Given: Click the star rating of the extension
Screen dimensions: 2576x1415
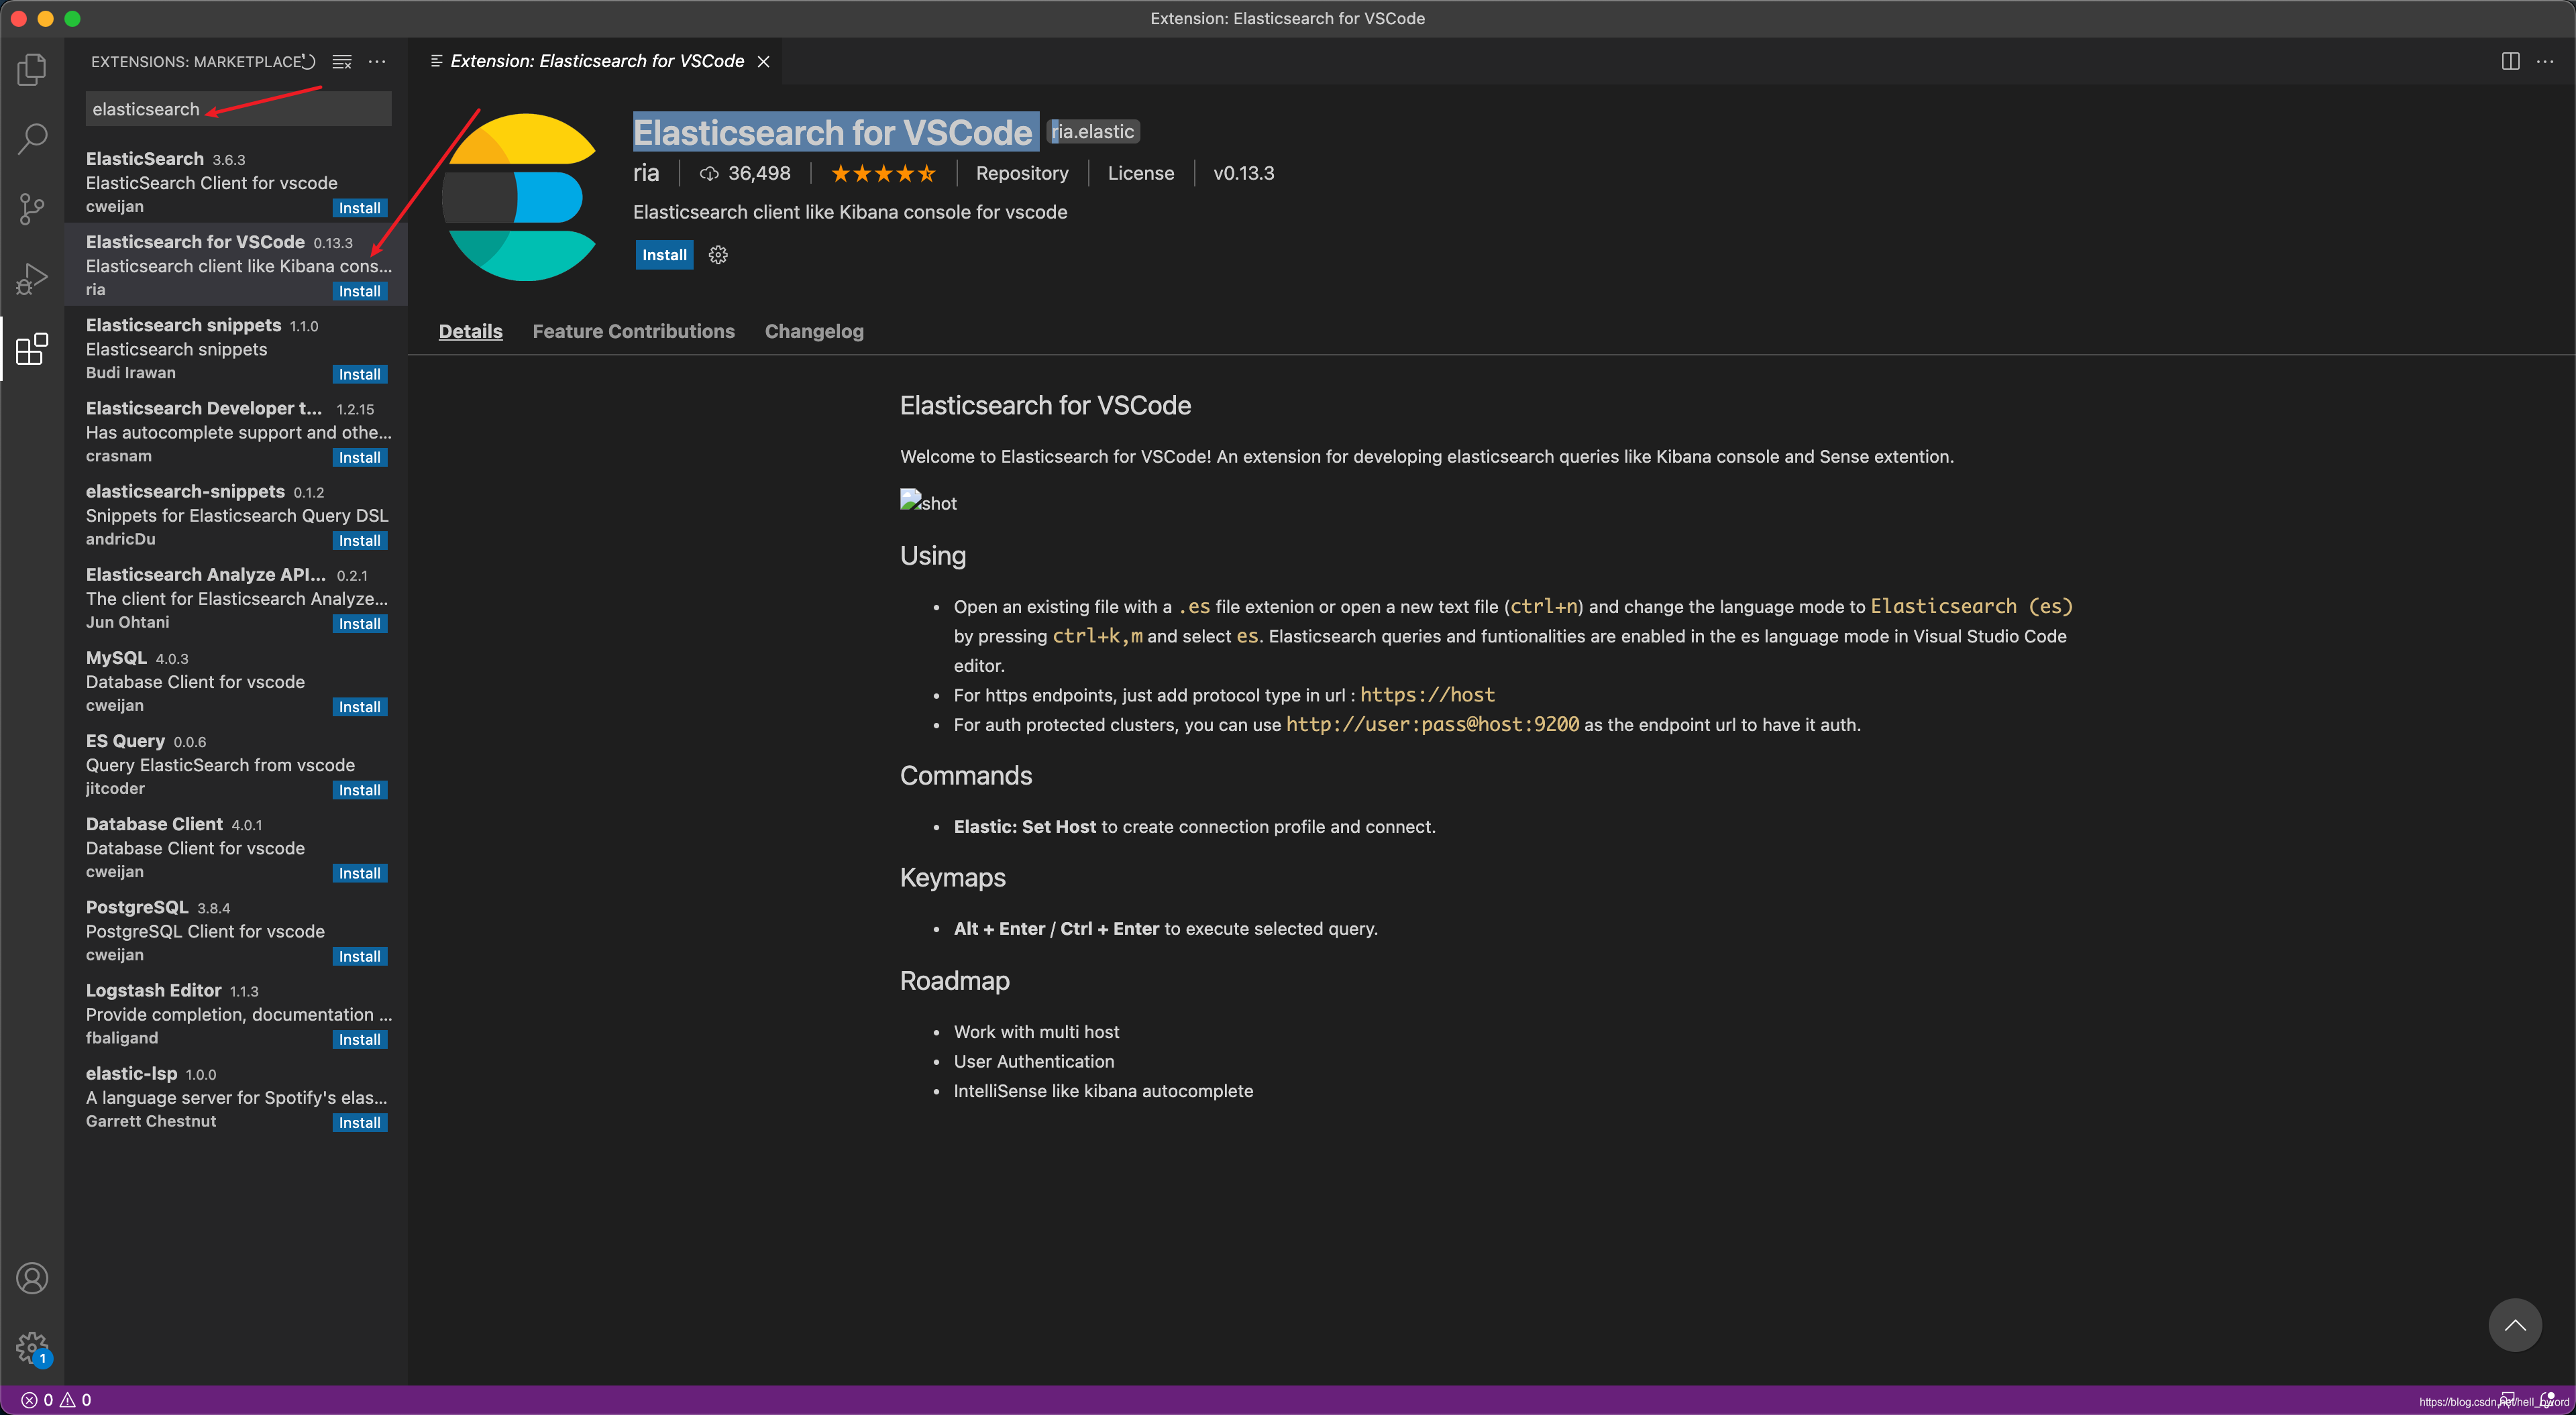Looking at the screenshot, I should (883, 174).
